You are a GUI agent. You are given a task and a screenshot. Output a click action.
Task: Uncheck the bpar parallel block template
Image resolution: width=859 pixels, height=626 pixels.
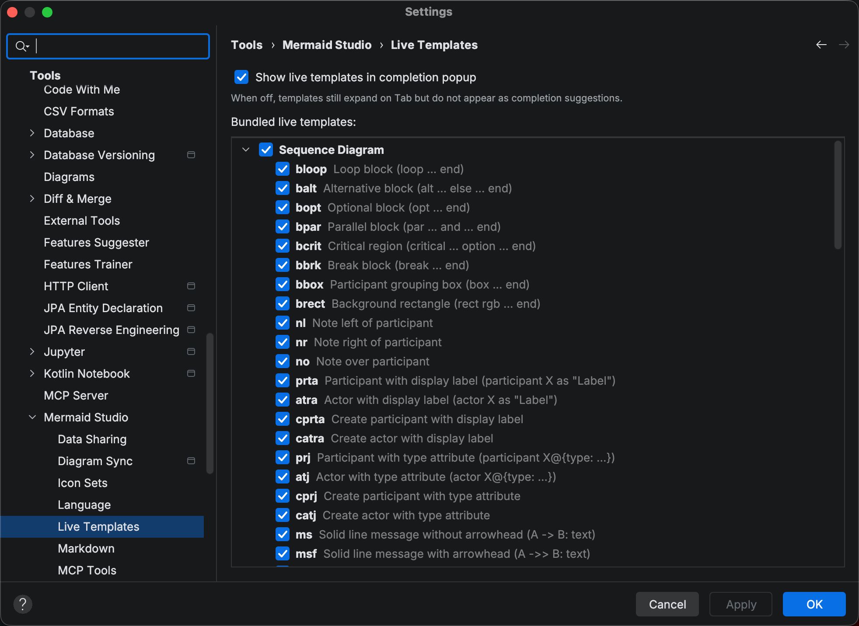click(283, 226)
